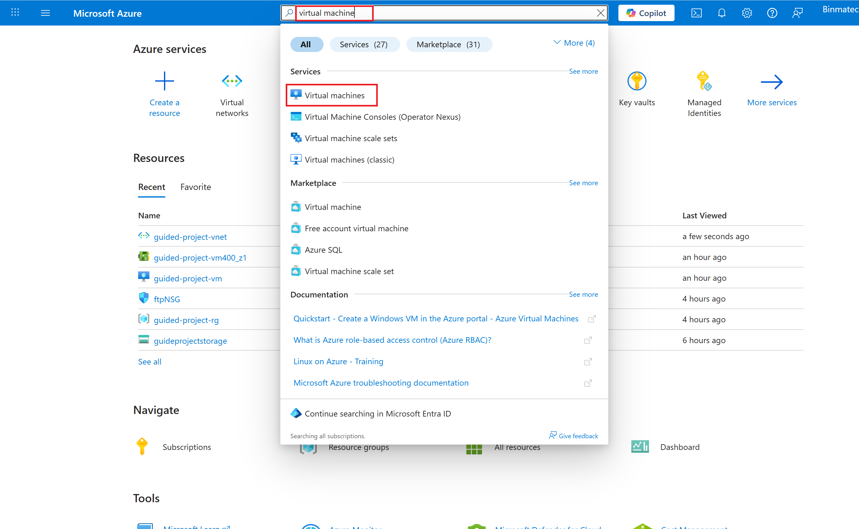Image resolution: width=859 pixels, height=529 pixels.
Task: Clear the search box with X
Action: (600, 13)
